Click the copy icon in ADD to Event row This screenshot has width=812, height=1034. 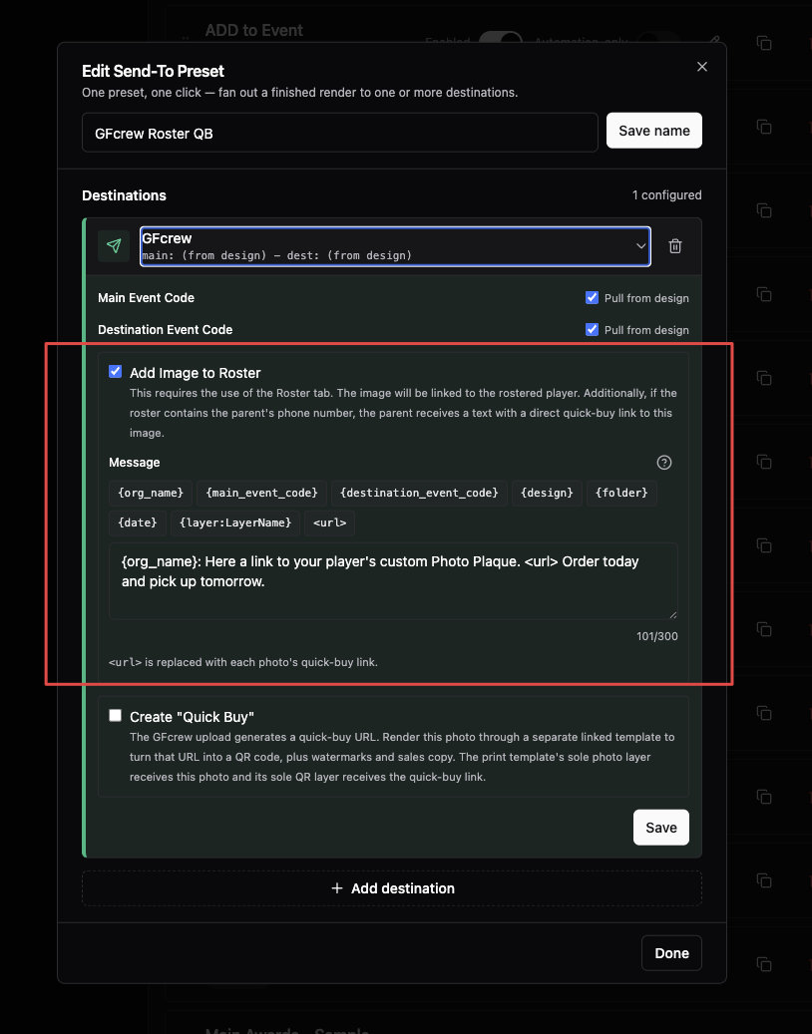pos(764,43)
